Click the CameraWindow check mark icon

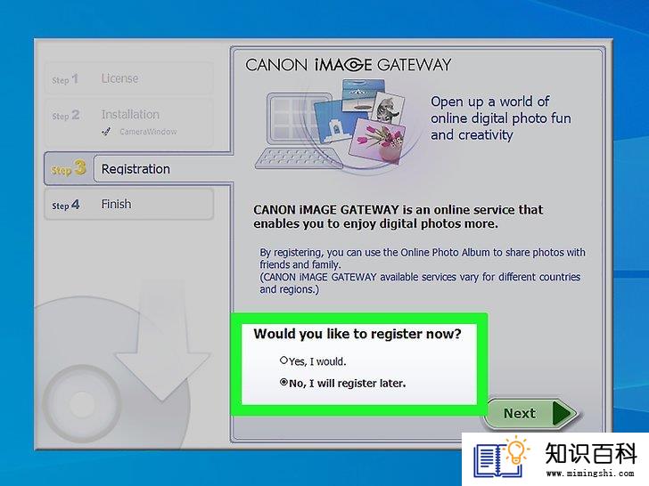[106, 132]
